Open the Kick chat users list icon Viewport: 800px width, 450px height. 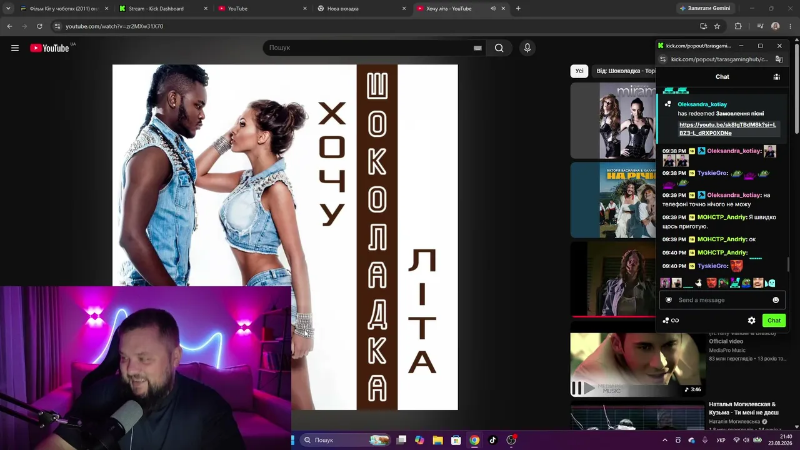(776, 77)
